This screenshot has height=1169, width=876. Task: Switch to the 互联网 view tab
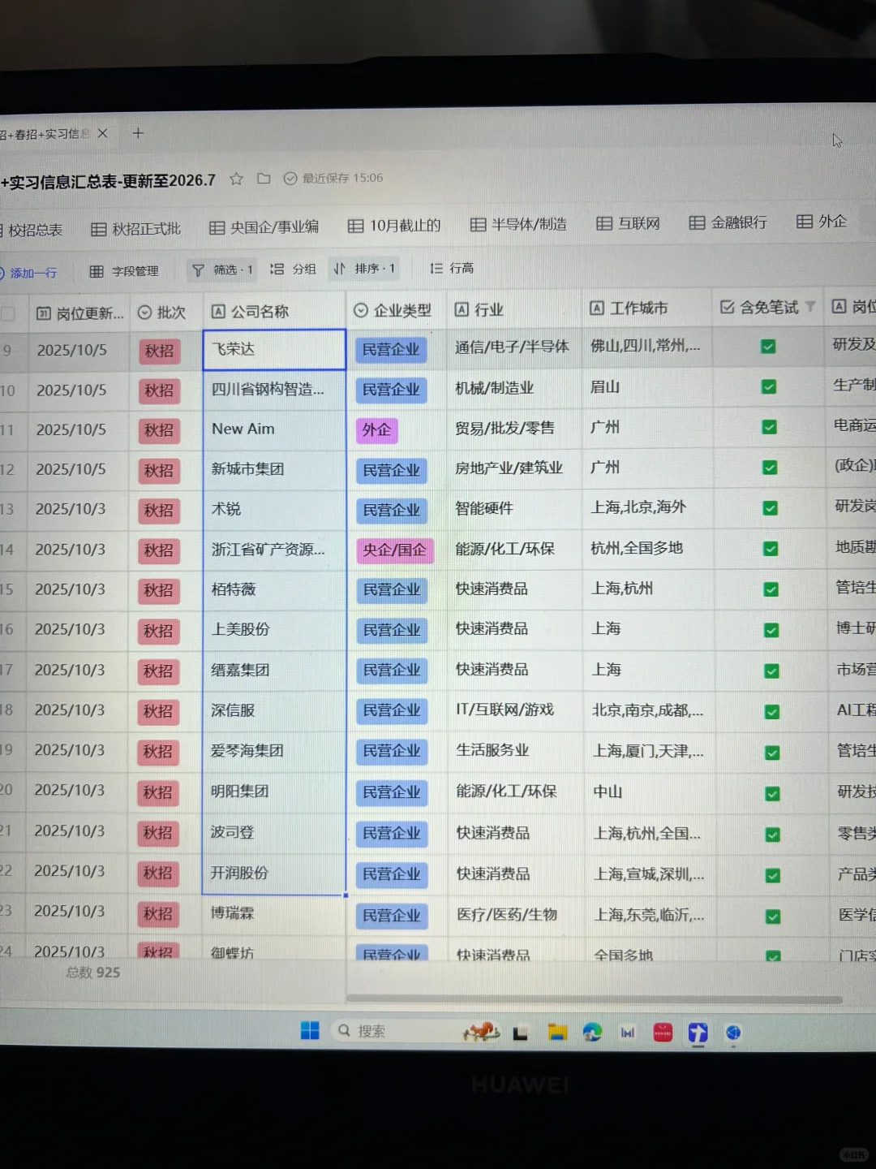point(629,223)
